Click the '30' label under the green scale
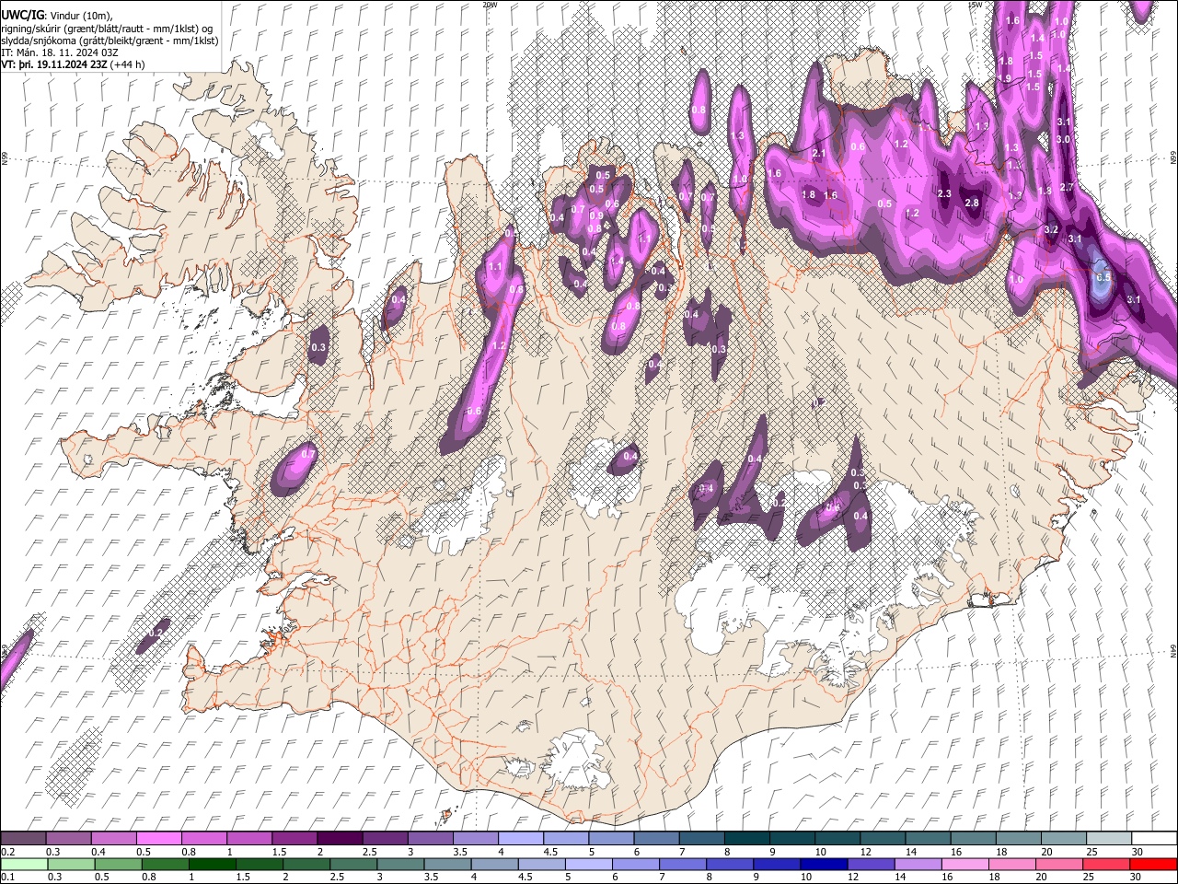Image resolution: width=1178 pixels, height=884 pixels. (x=1138, y=877)
